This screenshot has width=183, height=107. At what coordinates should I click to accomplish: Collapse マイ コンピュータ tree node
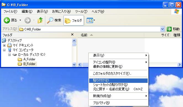[4, 50]
